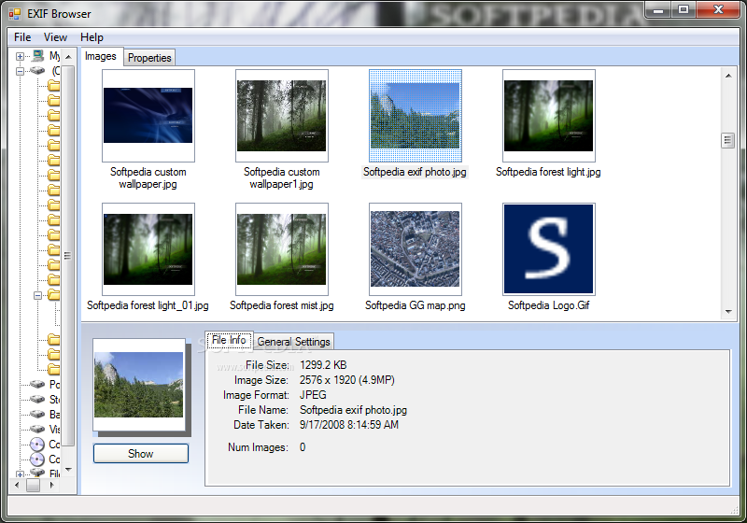Click the Num Images value "0"
747x523 pixels.
tap(303, 447)
